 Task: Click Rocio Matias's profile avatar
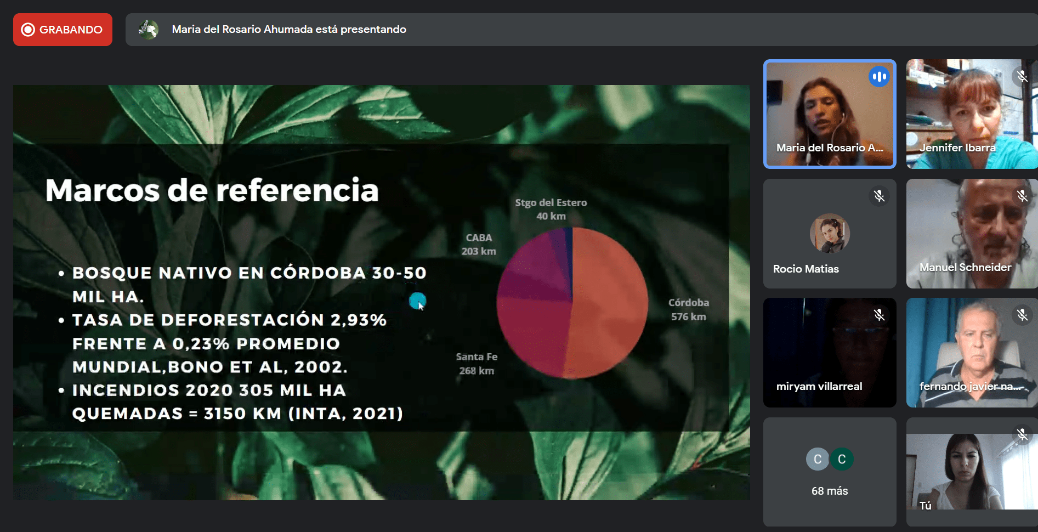(830, 234)
